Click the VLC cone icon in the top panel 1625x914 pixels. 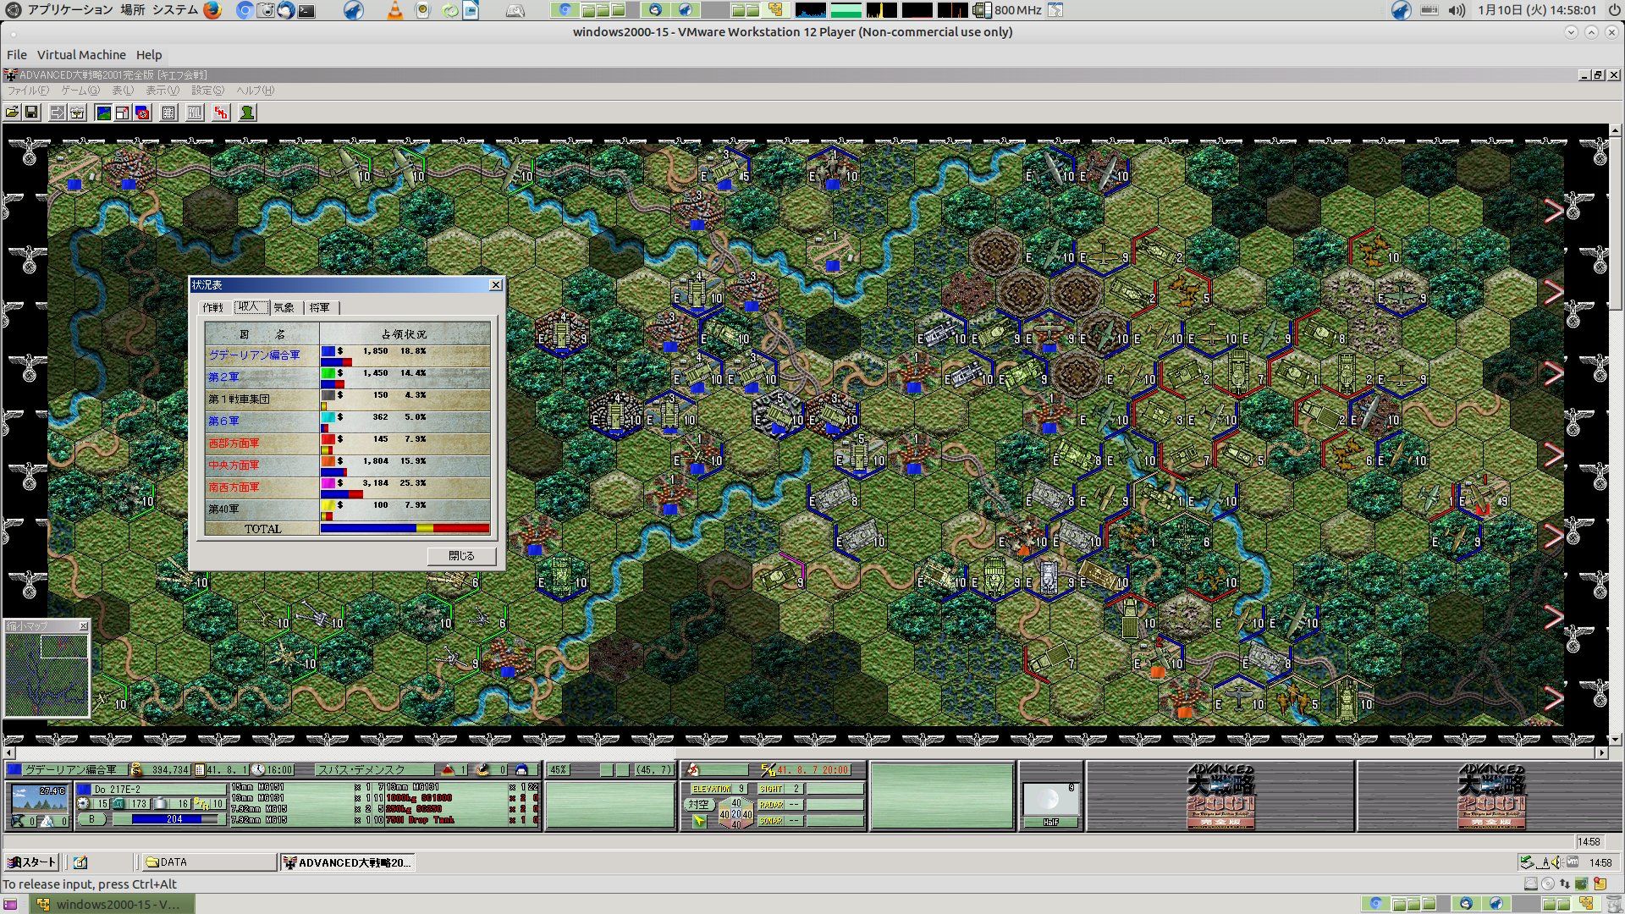coord(394,10)
